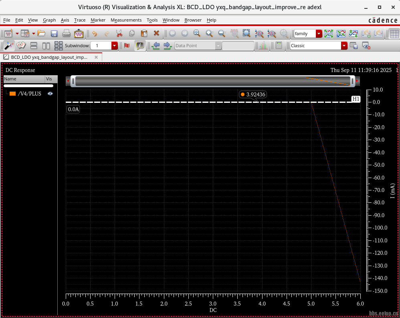400x318 pixels.
Task: Click the 0.0A marker readout label
Action: pyautogui.click(x=73, y=109)
